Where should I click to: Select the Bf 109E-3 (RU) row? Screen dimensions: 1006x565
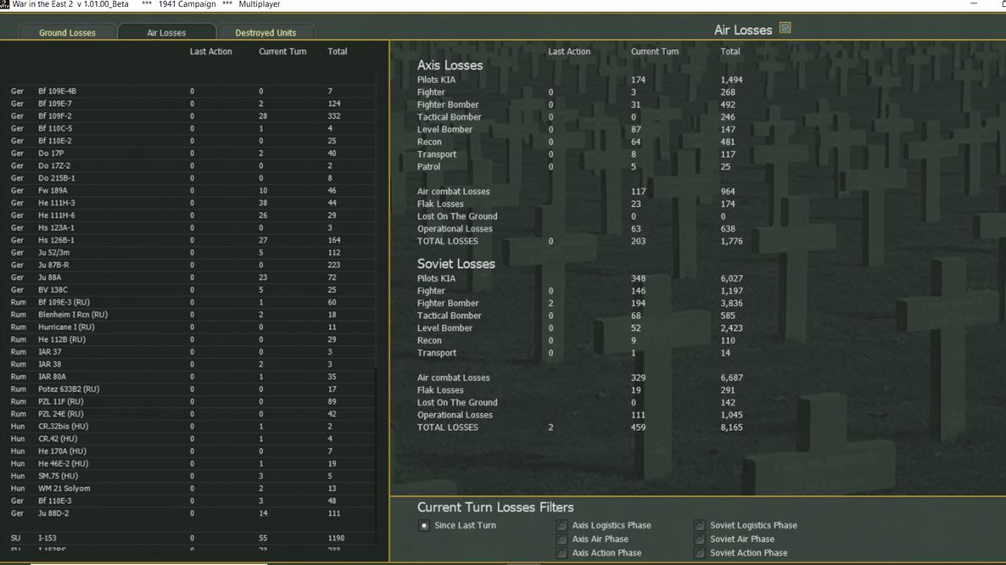point(191,302)
